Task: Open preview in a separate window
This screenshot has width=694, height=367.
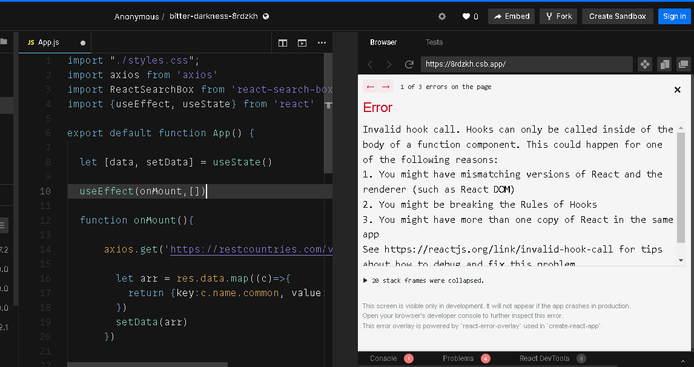Action: click(x=683, y=64)
